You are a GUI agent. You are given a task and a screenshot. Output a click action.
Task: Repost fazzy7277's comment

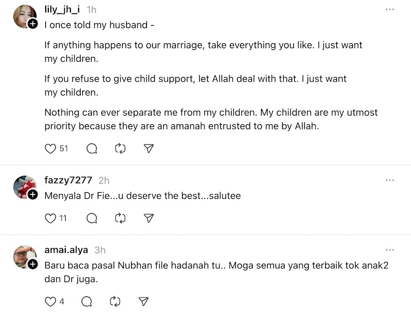pyautogui.click(x=120, y=218)
